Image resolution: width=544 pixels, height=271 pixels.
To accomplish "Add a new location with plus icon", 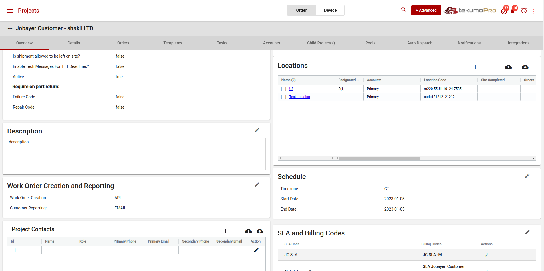I will (475, 67).
